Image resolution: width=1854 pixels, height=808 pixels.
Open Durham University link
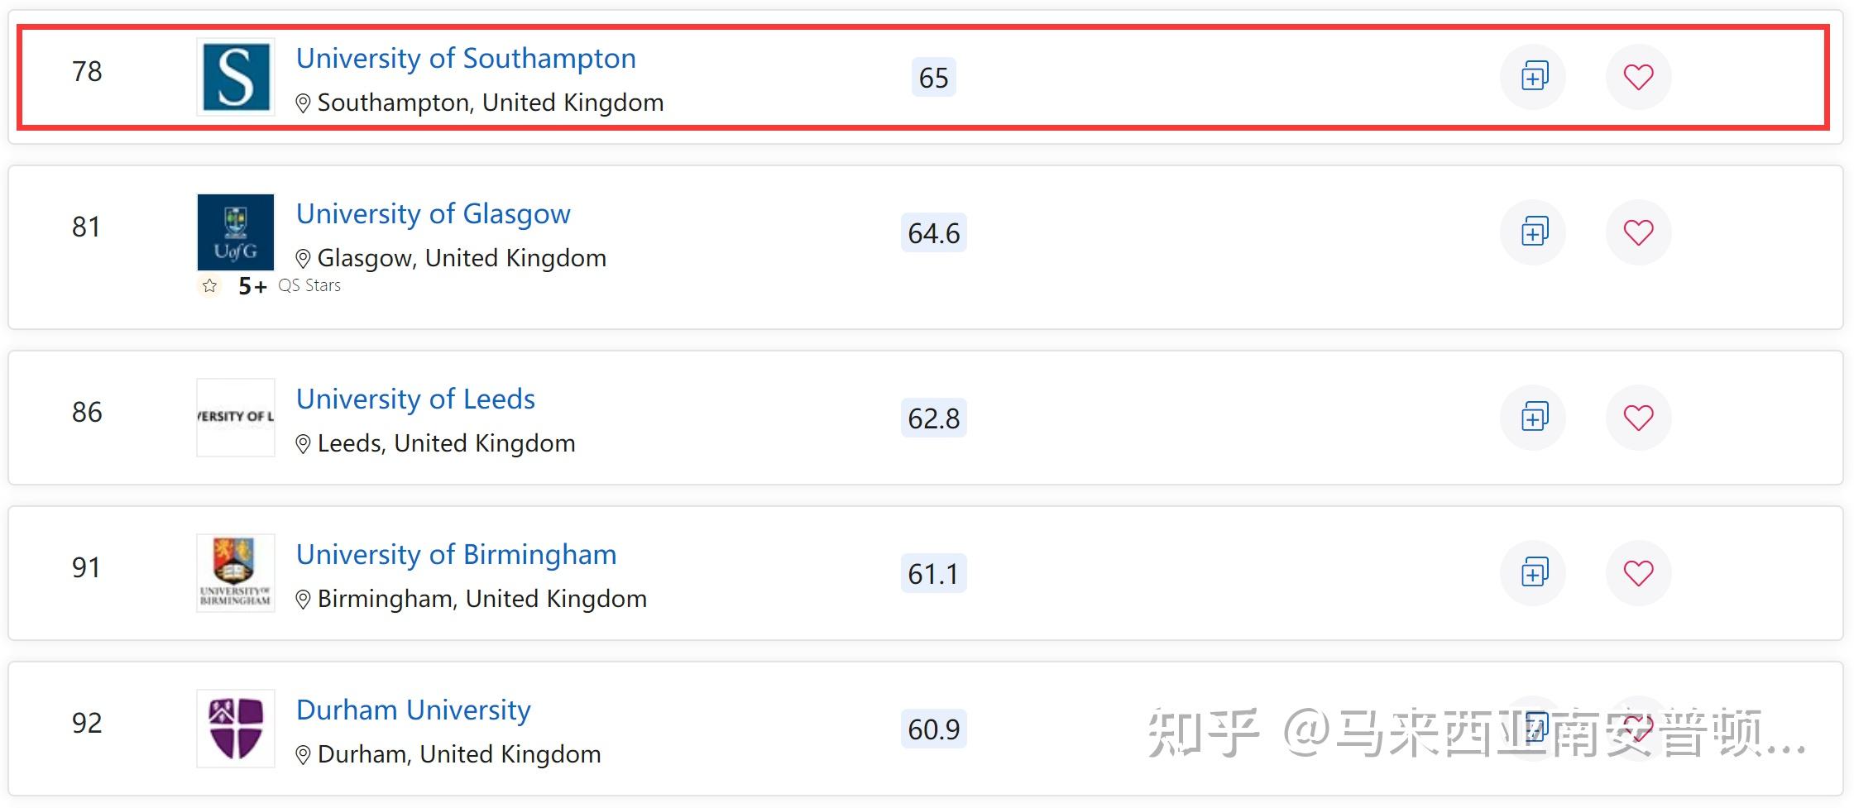[413, 710]
